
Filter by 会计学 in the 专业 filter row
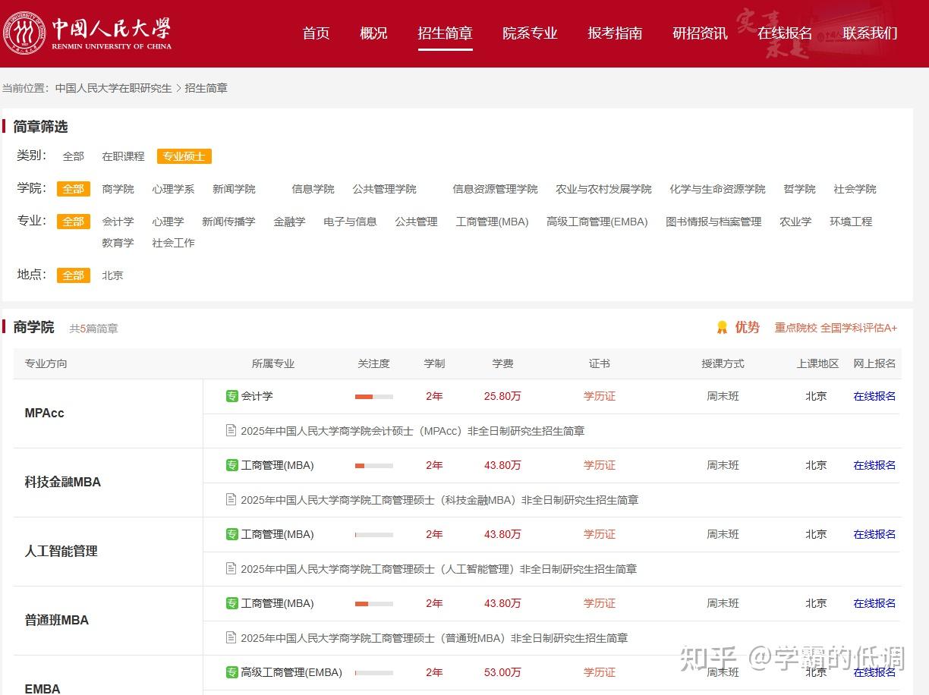[118, 222]
